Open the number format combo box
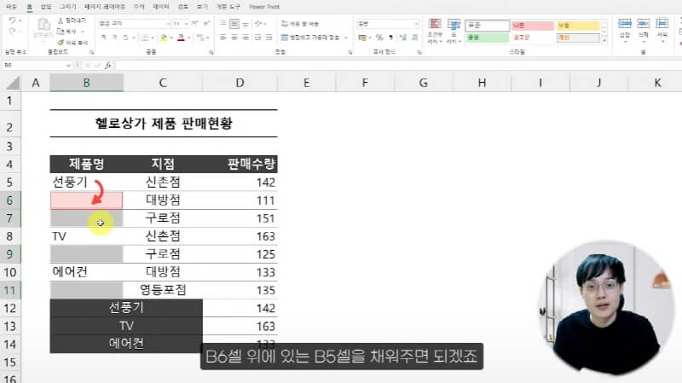This screenshot has height=383, width=682. pos(388,24)
